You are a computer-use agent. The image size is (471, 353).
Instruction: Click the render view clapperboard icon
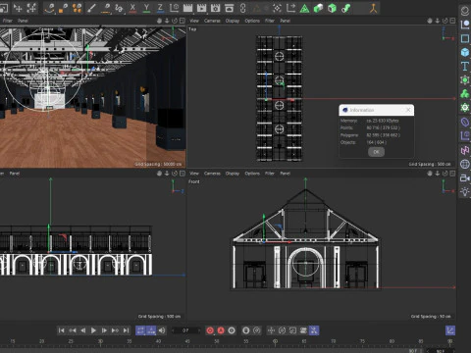187,8
